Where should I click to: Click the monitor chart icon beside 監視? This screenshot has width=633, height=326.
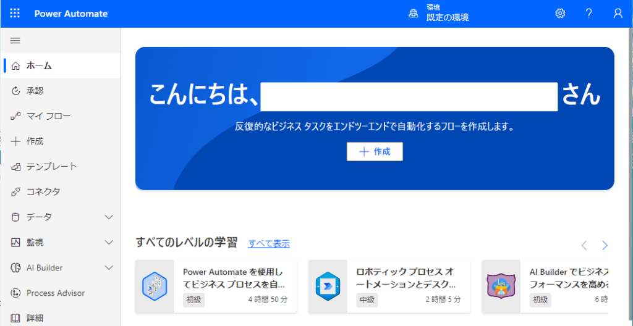click(15, 243)
